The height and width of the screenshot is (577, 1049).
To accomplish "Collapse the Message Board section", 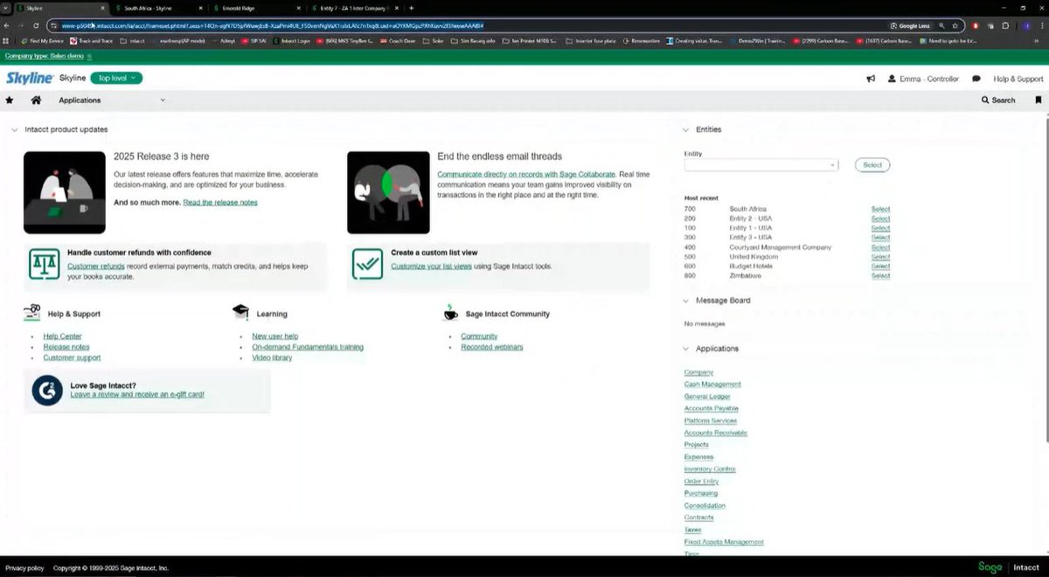I will click(685, 300).
